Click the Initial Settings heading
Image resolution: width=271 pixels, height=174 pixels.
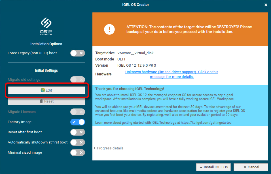click(46, 70)
